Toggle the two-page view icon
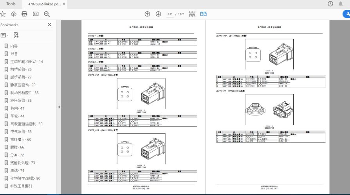Image resolution: width=350 pixels, height=195 pixels. [x=203, y=14]
